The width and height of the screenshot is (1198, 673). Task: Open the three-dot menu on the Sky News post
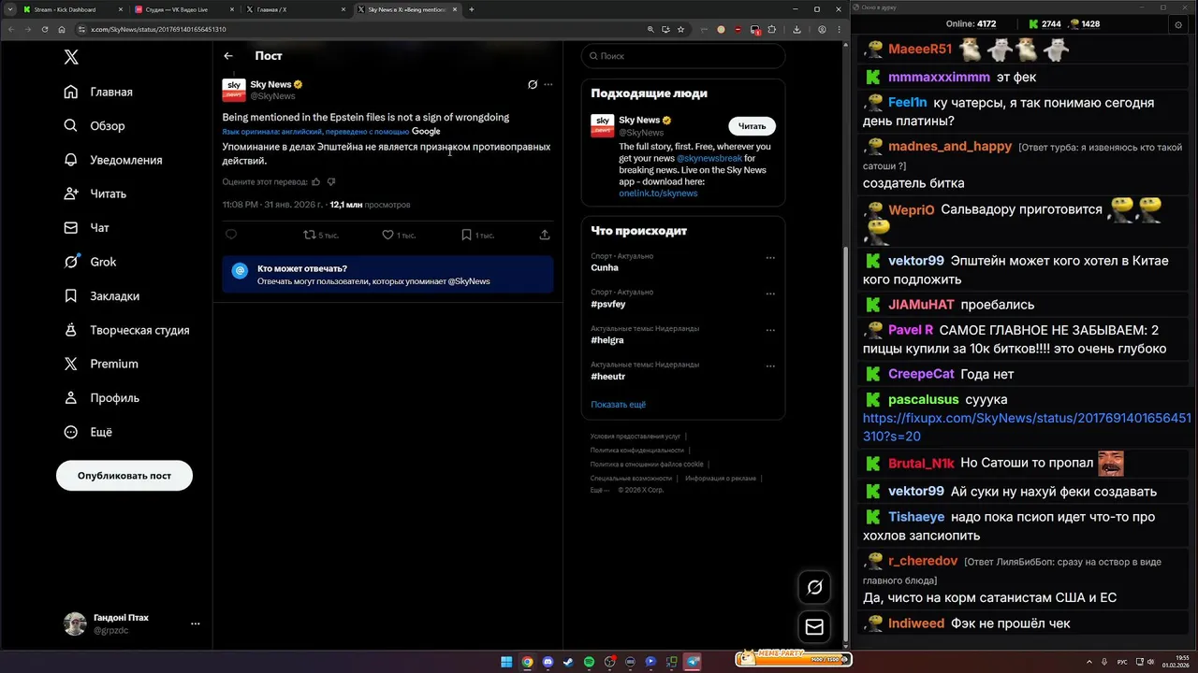(548, 84)
